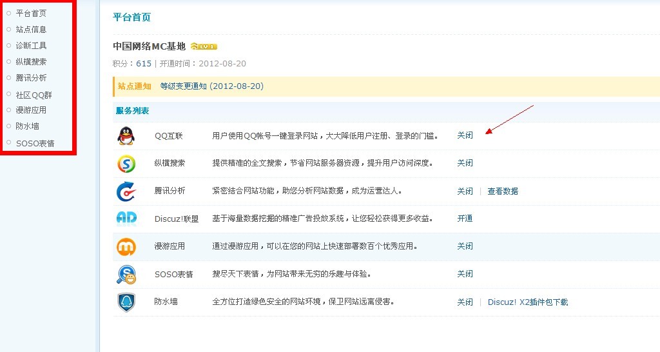Image resolution: width=660 pixels, height=352 pixels.
Task: Open 社区QQ群 in the sidebar
Action: (x=34, y=95)
